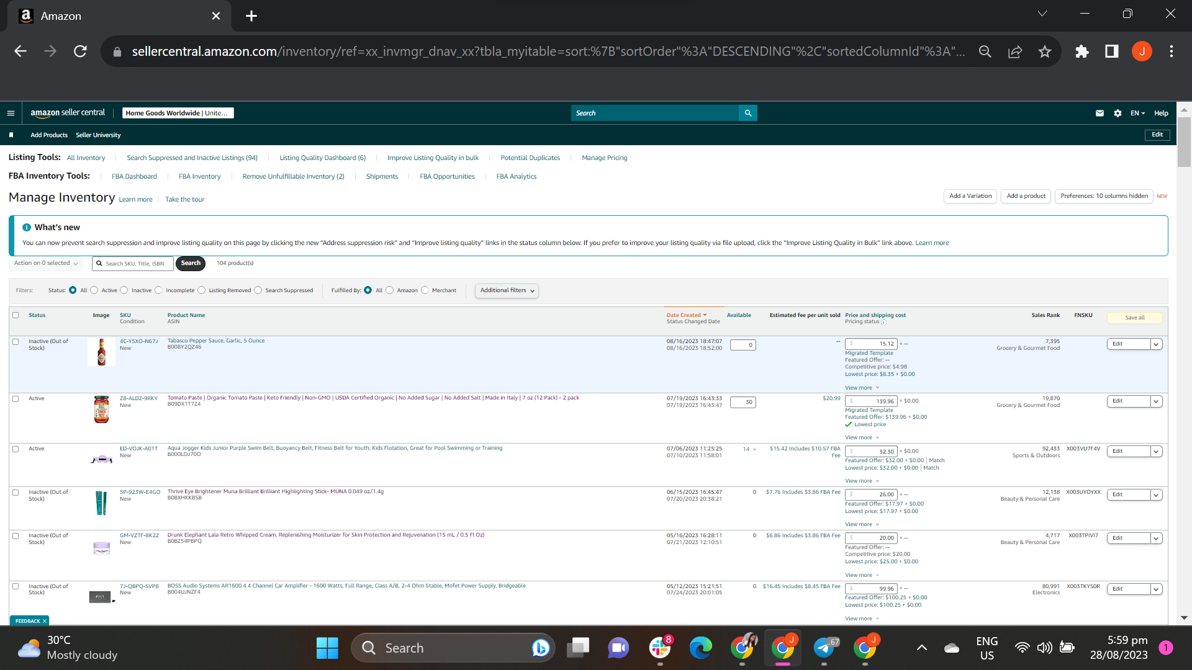Close the Feedback tab
Screen dimensions: 1192x670
point(45,621)
